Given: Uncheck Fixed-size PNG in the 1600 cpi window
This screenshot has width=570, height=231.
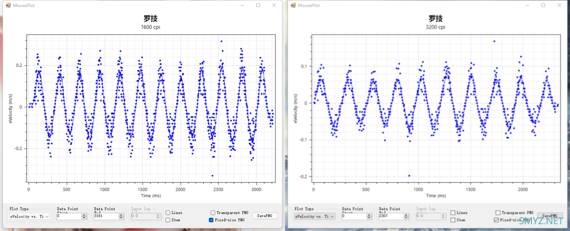Looking at the screenshot, I should (x=211, y=220).
